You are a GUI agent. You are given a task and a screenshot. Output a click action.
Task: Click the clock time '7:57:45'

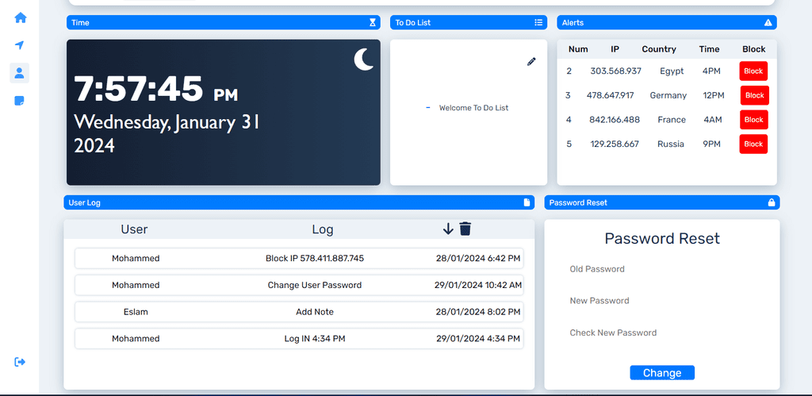[x=139, y=89]
